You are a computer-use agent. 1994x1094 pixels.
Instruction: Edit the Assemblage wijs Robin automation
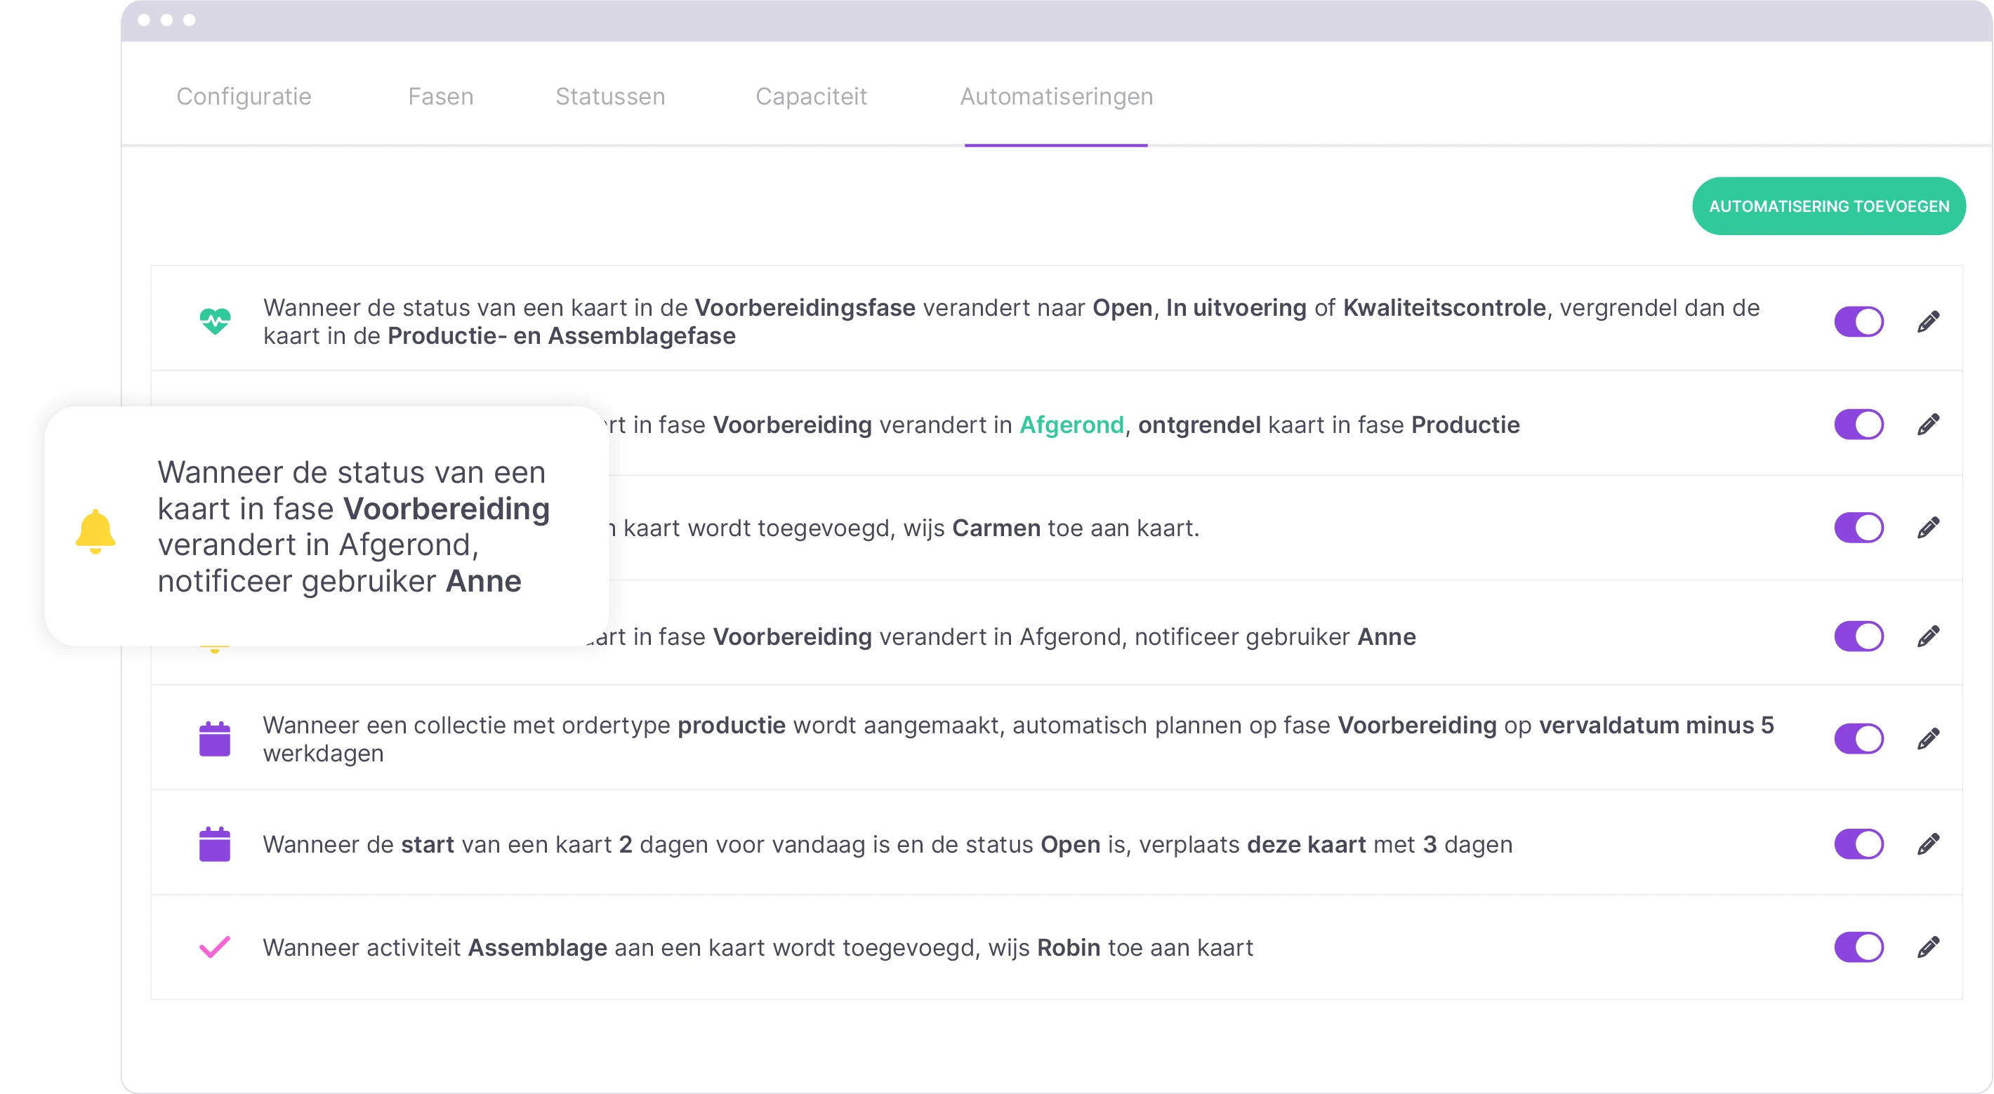pyautogui.click(x=1928, y=947)
